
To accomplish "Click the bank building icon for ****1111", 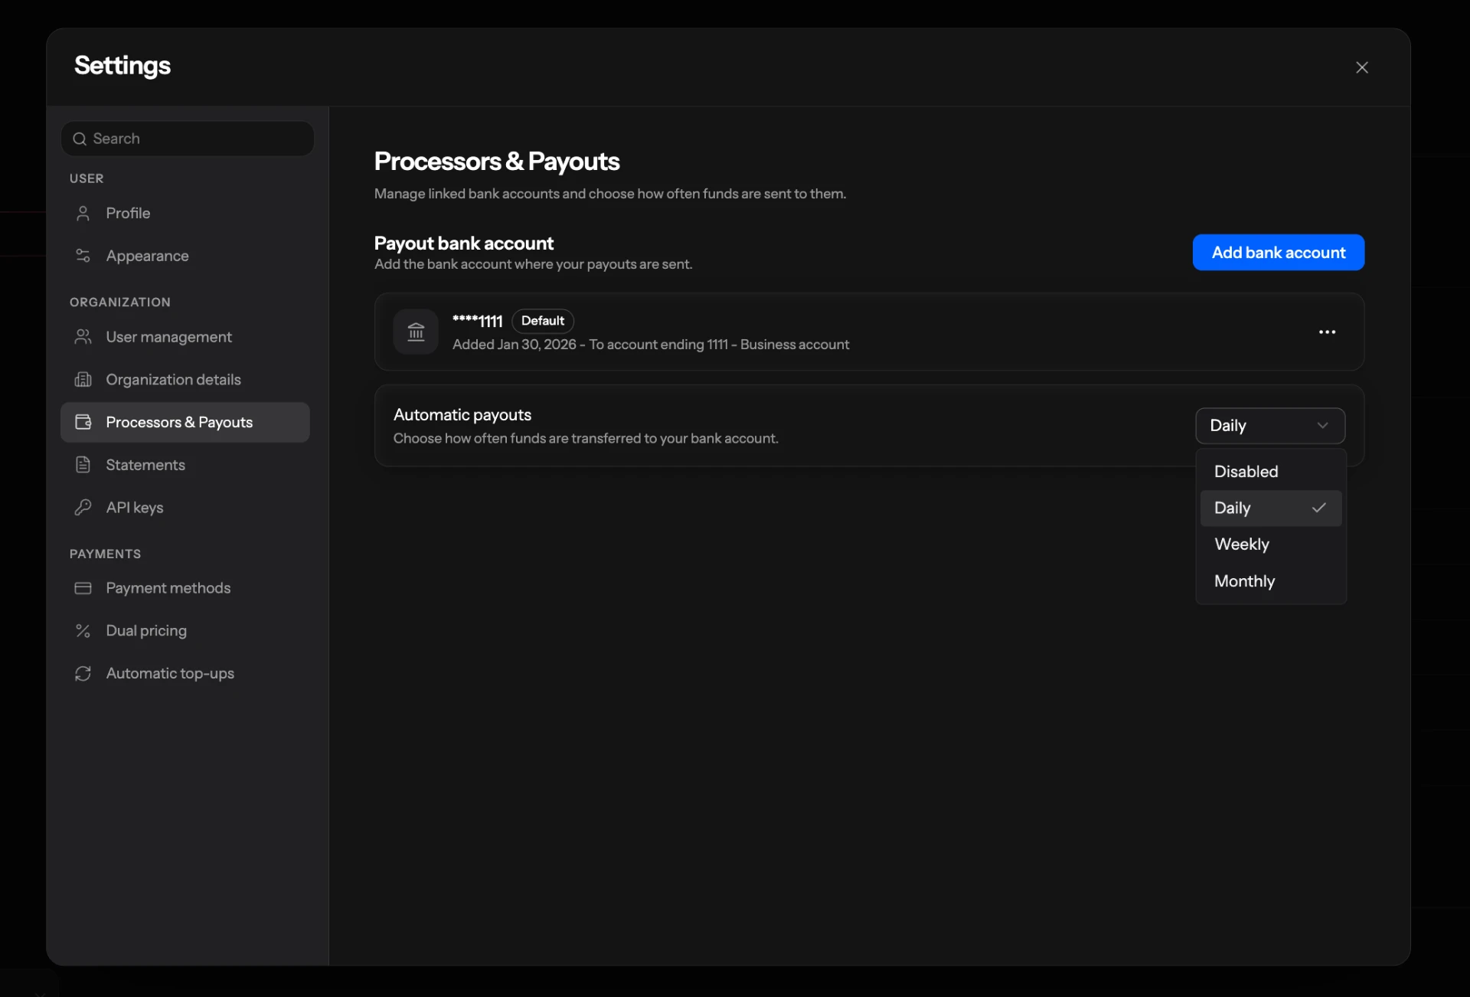I will [416, 332].
